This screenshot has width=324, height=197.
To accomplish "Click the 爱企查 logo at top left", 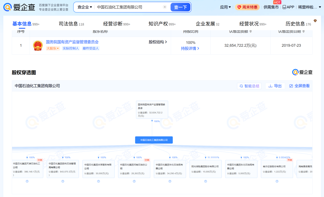I will (x=20, y=7).
